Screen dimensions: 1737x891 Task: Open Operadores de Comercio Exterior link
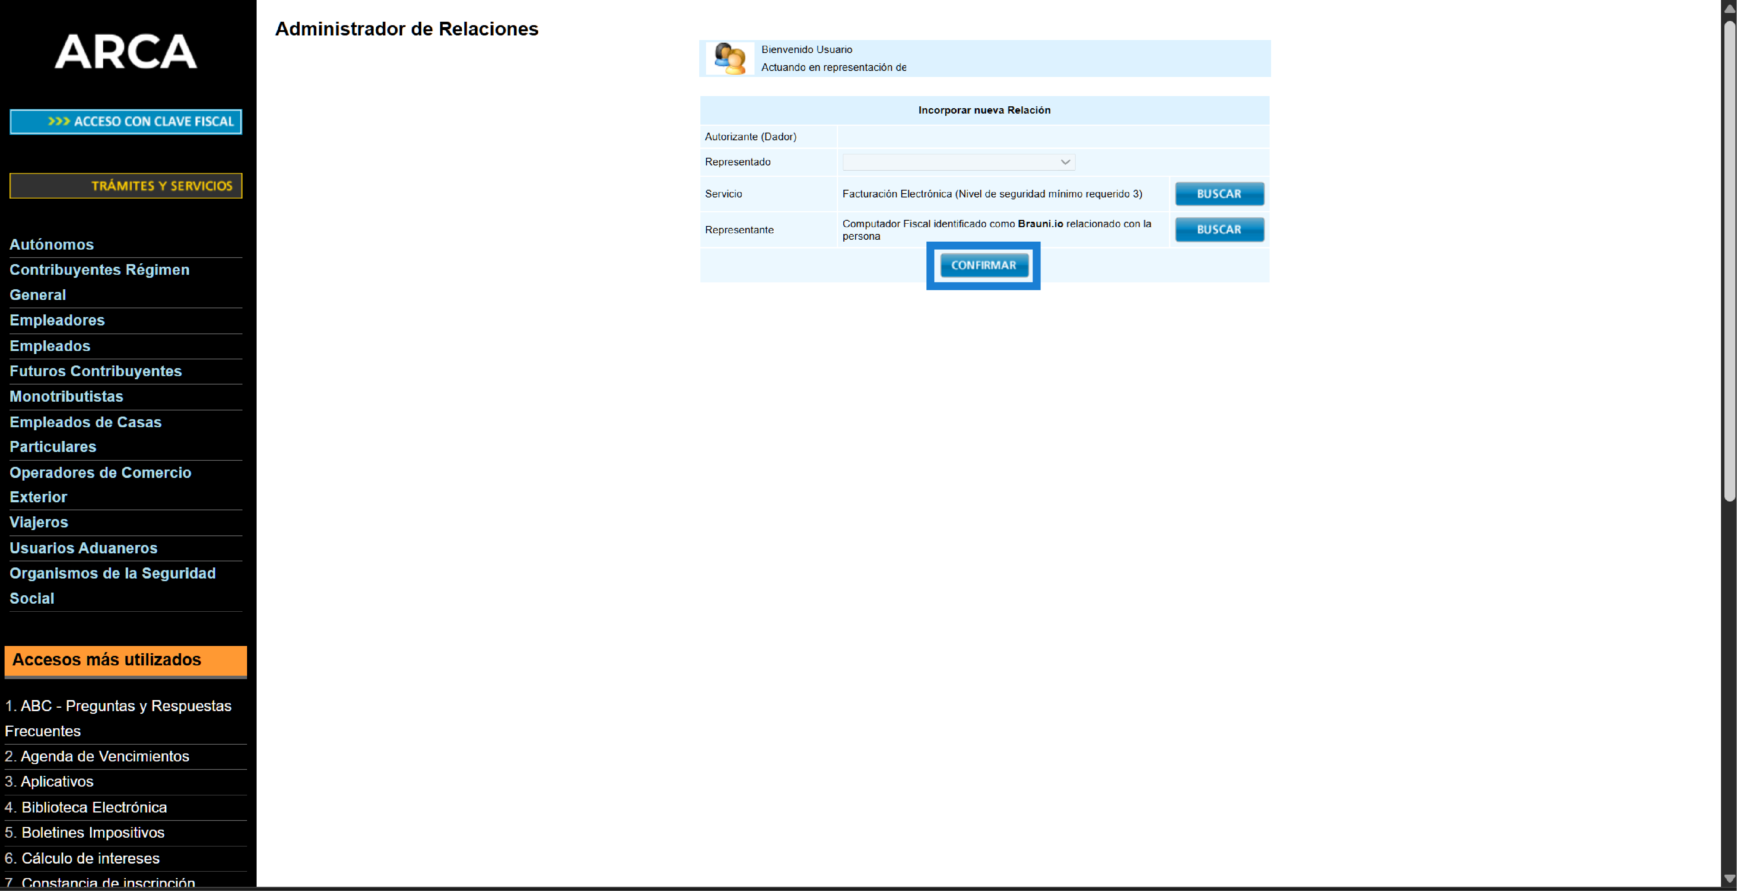tap(100, 473)
